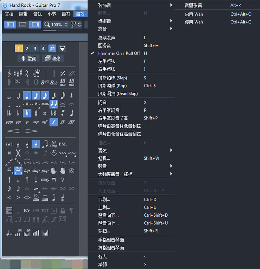
Task: Open the 编辑 menu
Action: [x=23, y=14]
